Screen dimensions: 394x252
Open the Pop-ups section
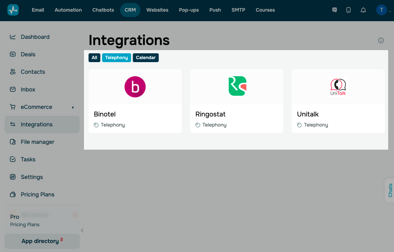[x=189, y=10]
